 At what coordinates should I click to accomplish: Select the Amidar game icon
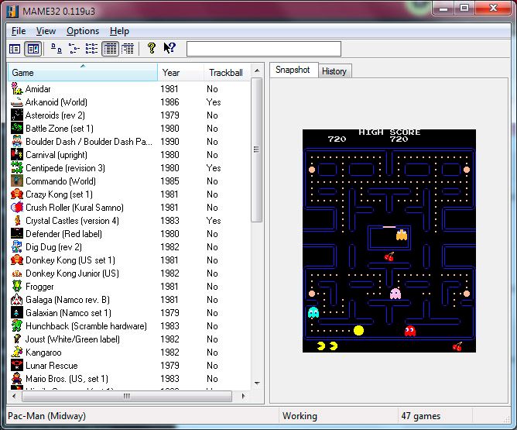17,89
